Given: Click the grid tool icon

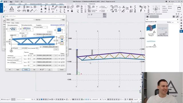Looking at the screenshot, I should [x=35, y=7].
